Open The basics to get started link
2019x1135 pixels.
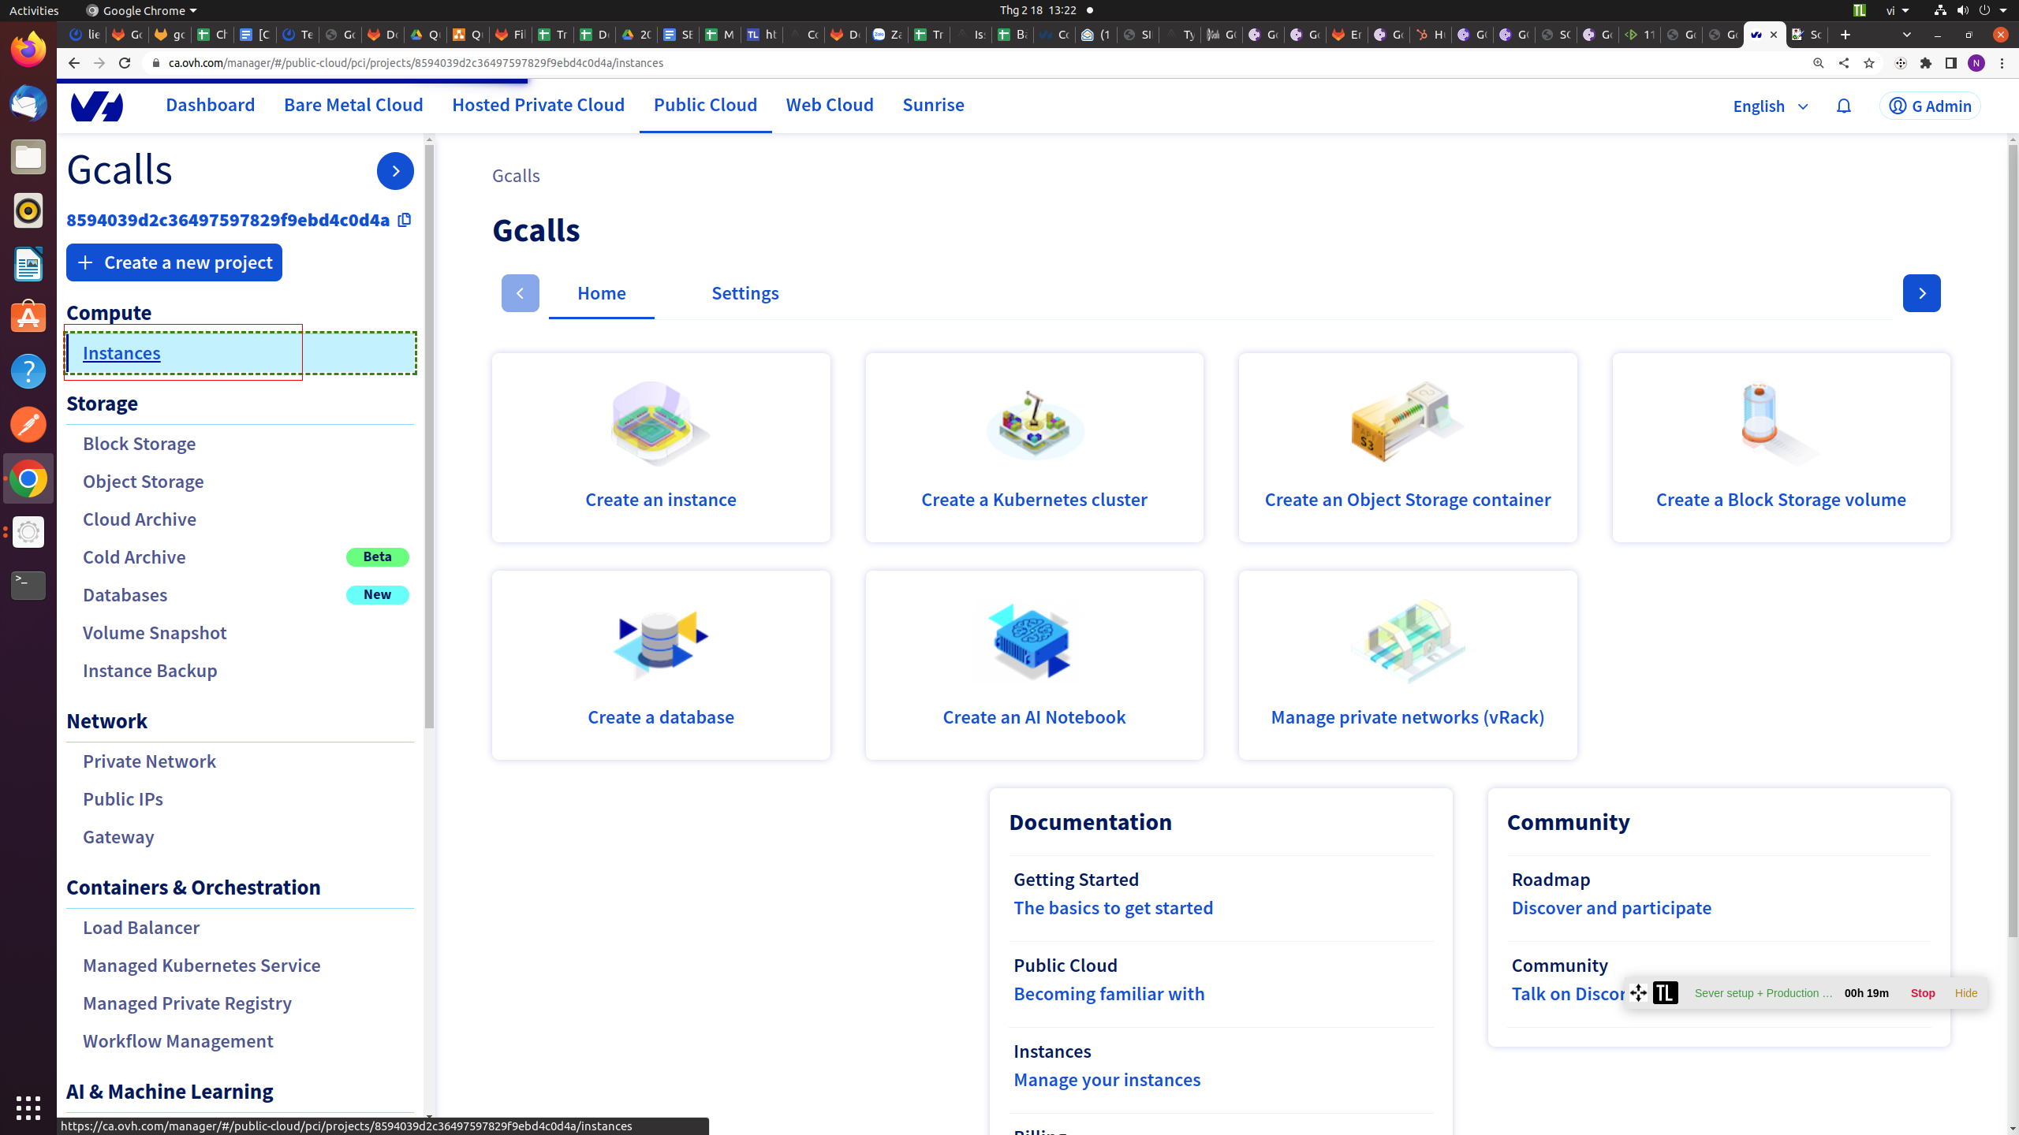pos(1113,908)
